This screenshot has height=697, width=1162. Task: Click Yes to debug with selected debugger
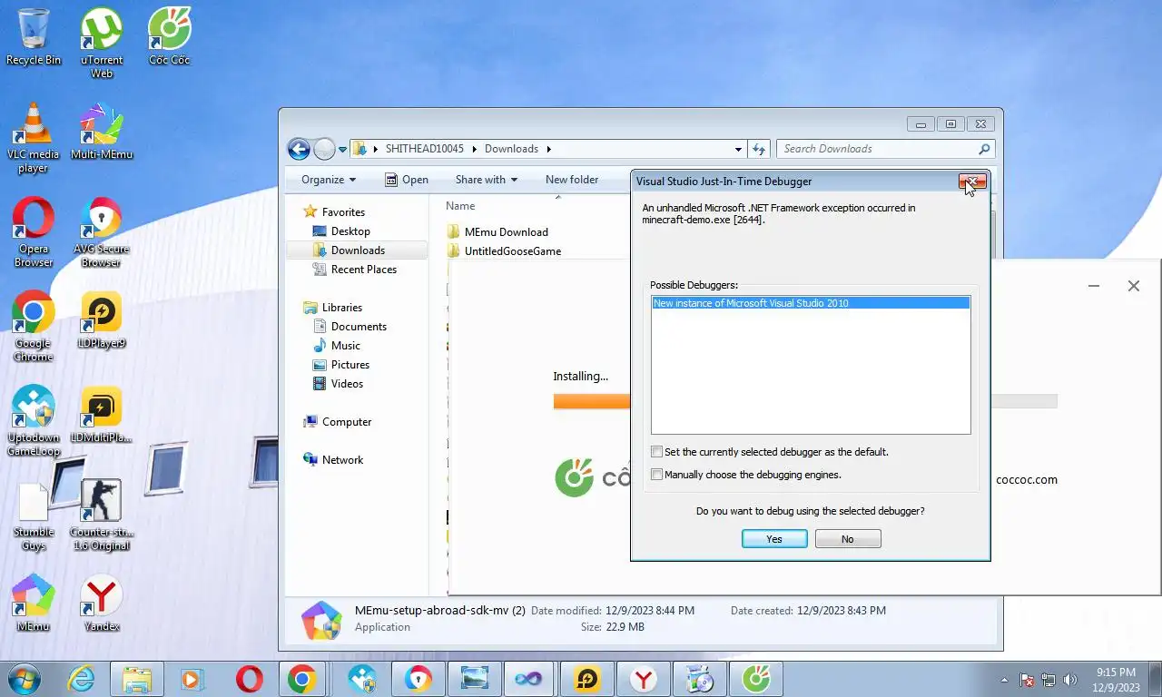pos(774,539)
